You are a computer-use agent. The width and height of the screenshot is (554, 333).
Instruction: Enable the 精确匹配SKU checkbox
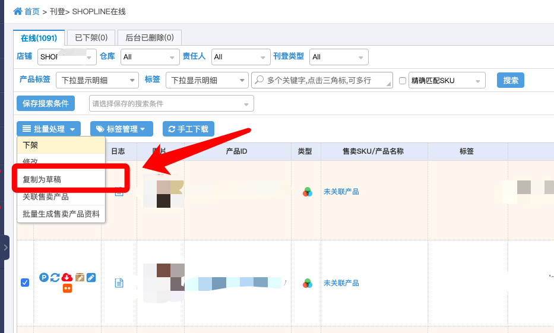(403, 81)
